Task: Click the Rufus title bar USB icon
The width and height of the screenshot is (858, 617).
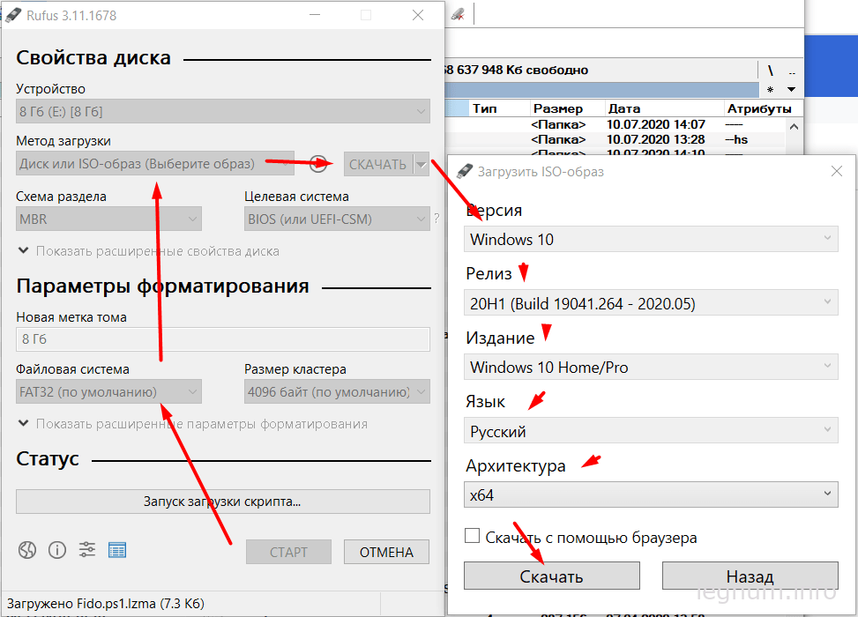Action: 13,15
